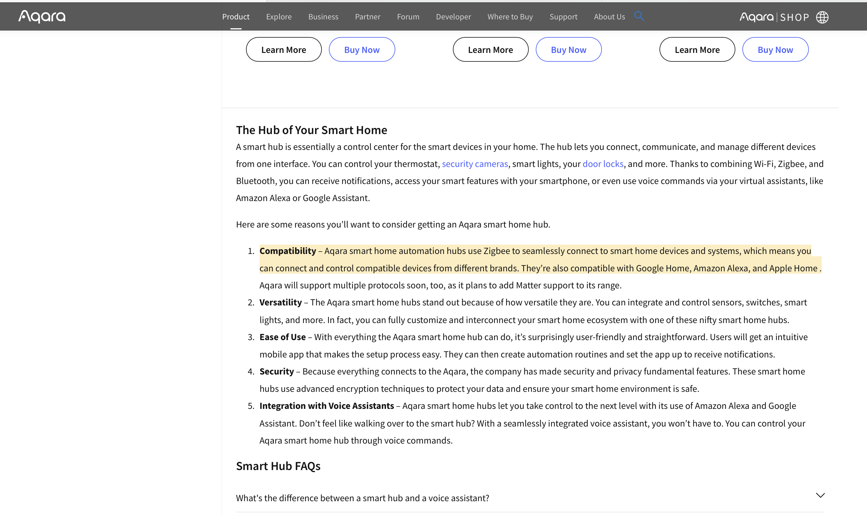Go to Partner in navigation
The height and width of the screenshot is (515, 867).
click(367, 17)
